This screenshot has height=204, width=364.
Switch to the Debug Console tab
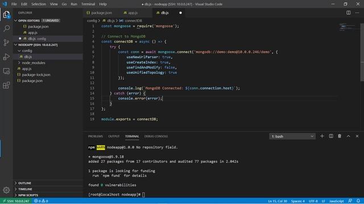(x=156, y=136)
